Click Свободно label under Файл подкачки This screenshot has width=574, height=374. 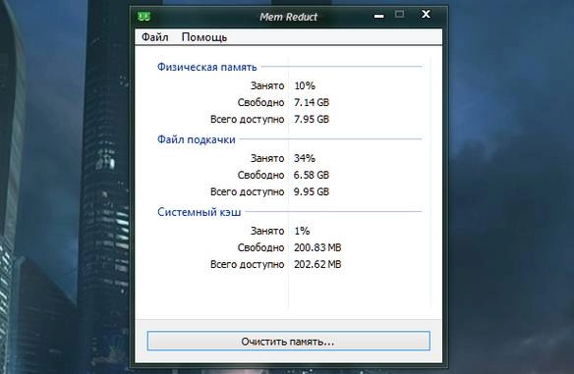tap(260, 175)
